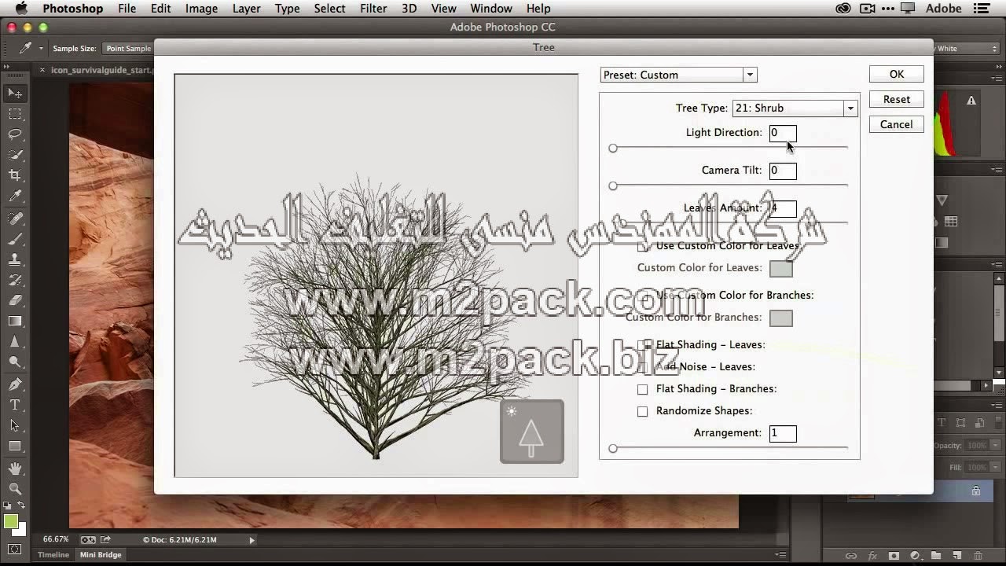Open the File menu
The width and height of the screenshot is (1006, 566).
pos(127,9)
